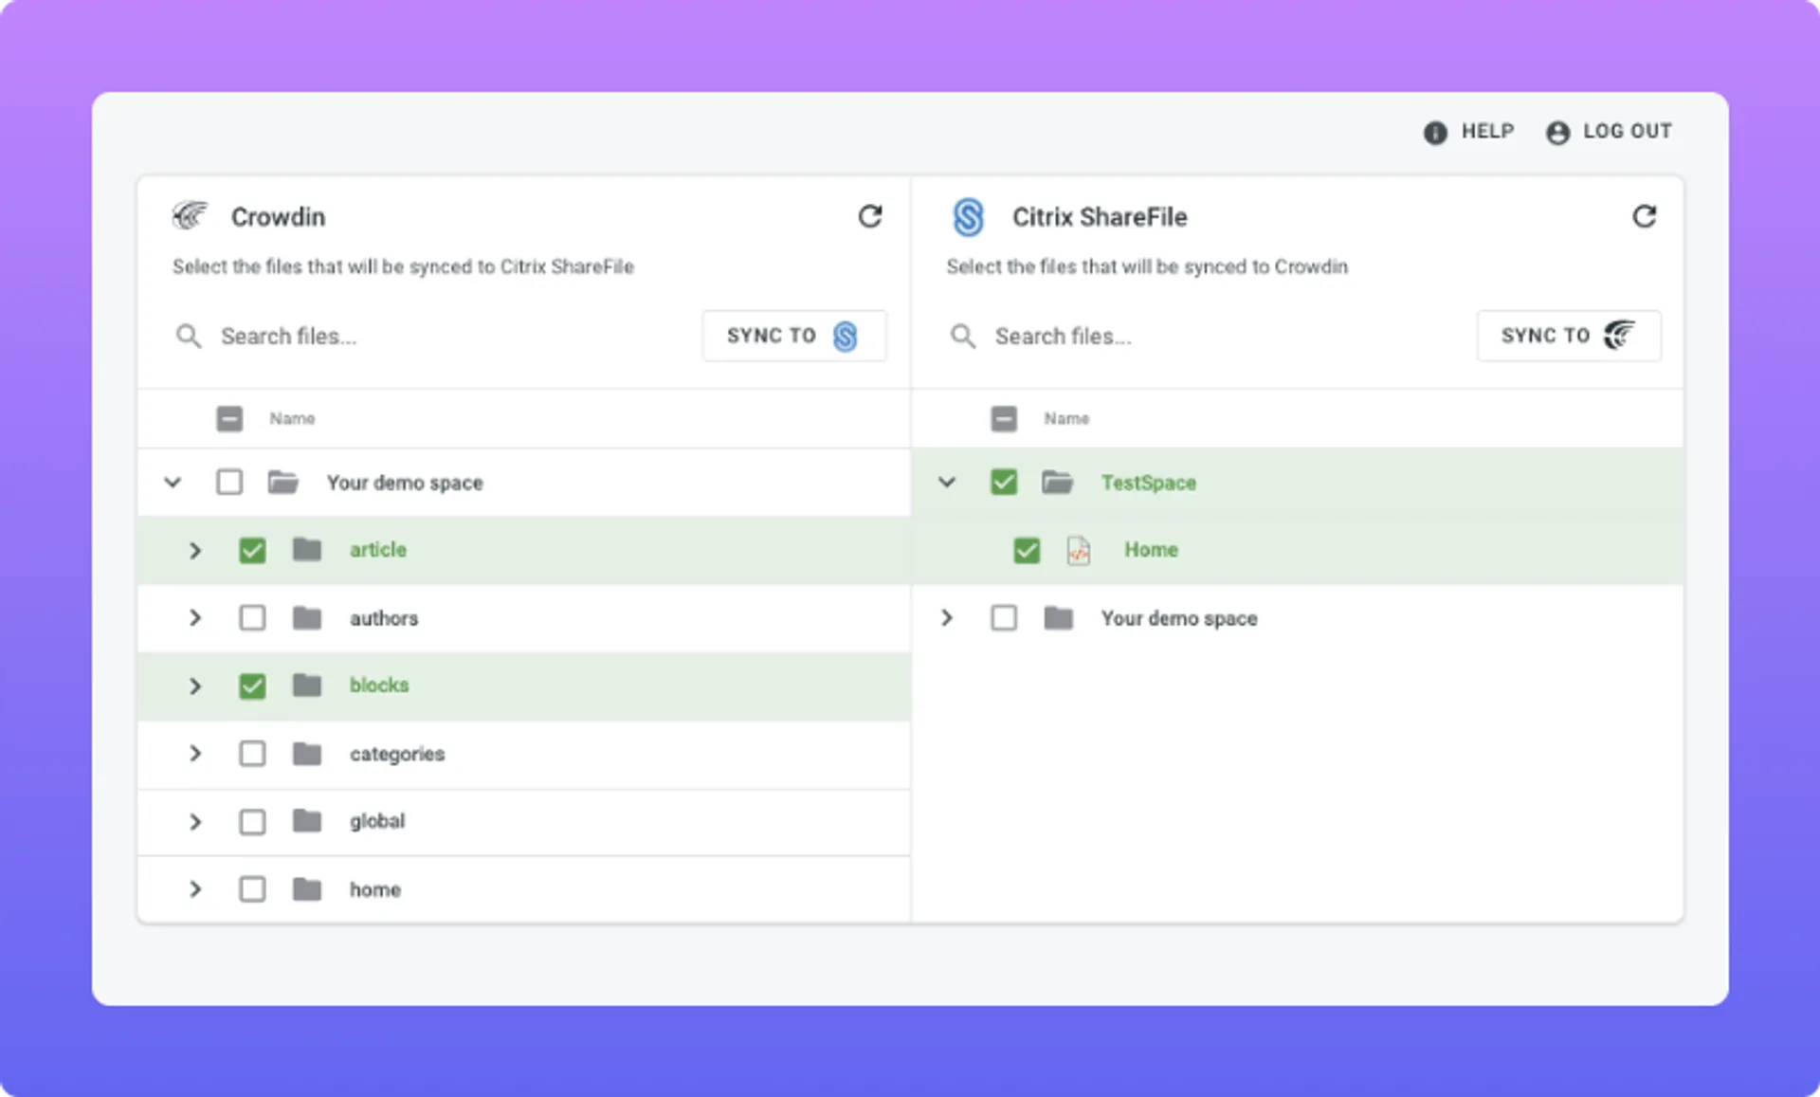The image size is (1820, 1097).
Task: Click the Crowdin Your demo space open folder icon
Action: [283, 483]
